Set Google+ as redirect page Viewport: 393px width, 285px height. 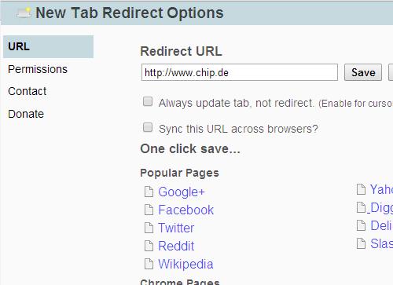pyautogui.click(x=182, y=192)
